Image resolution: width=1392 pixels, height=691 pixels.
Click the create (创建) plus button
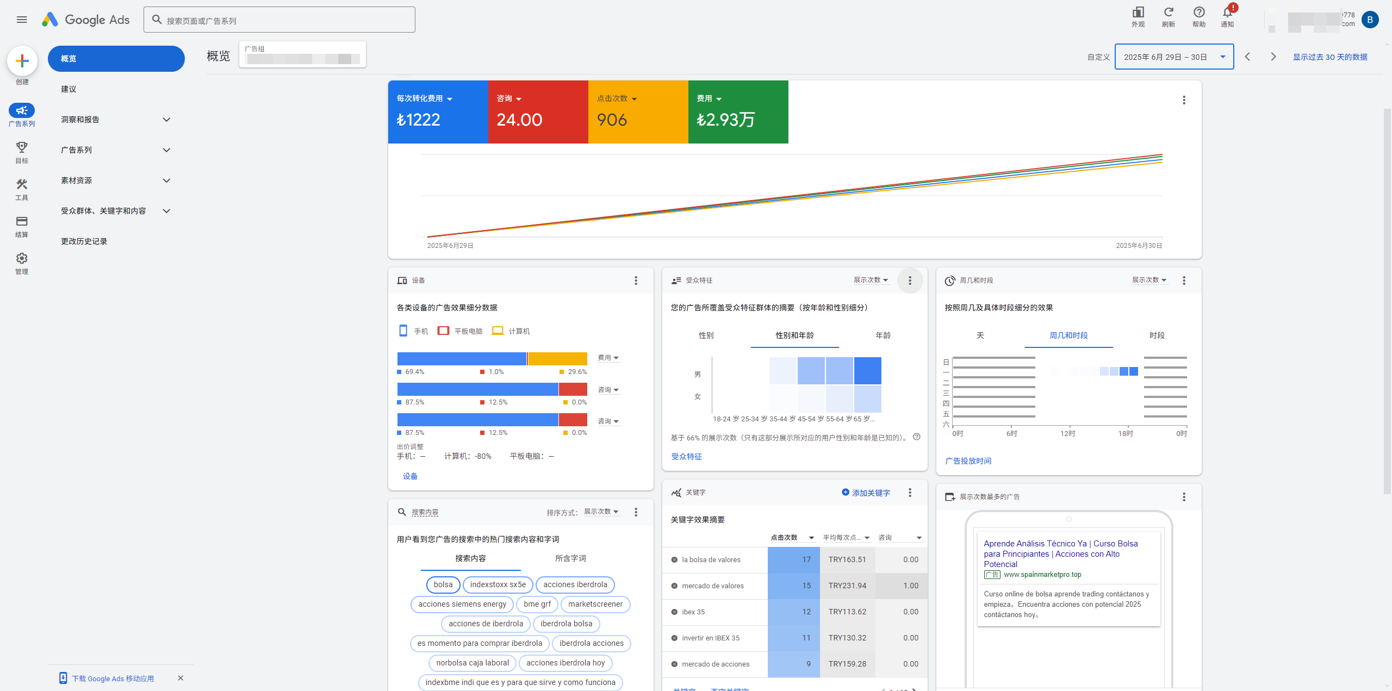[22, 61]
